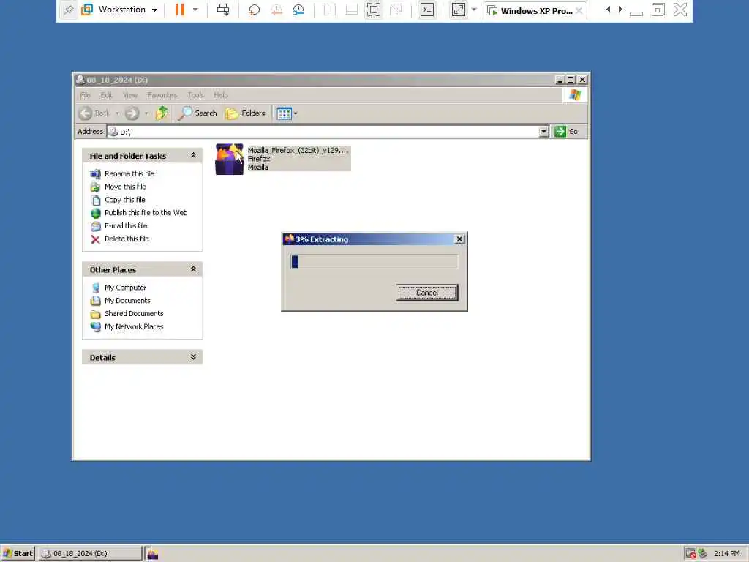Image resolution: width=749 pixels, height=562 pixels.
Task: Open the Edit menu in Explorer
Action: [107, 95]
